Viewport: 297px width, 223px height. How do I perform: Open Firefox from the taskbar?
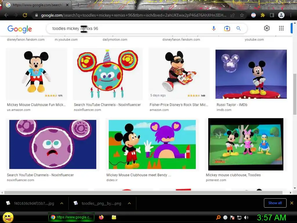coord(101,217)
